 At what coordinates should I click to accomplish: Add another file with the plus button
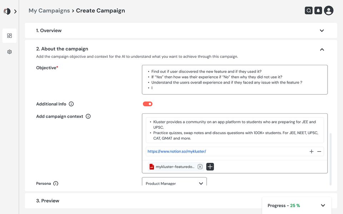210,167
